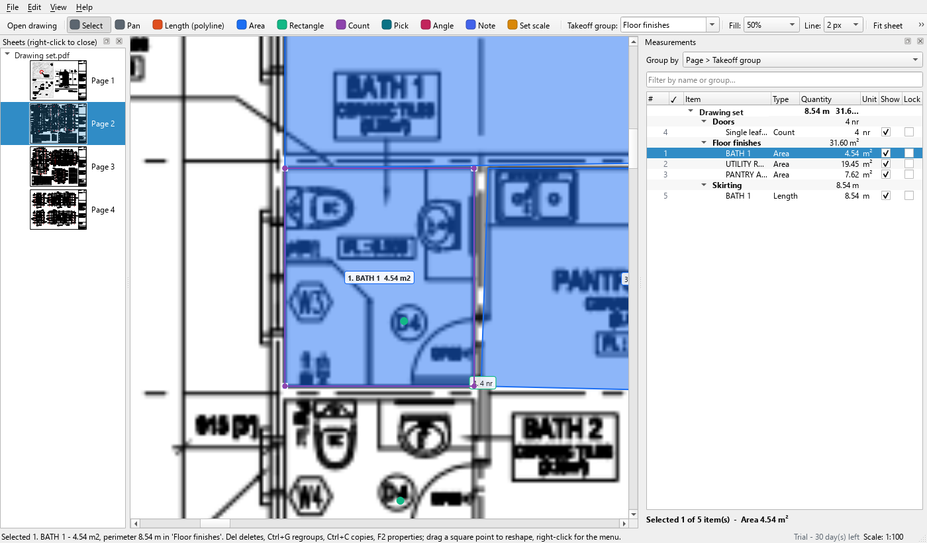Open the Fill percentage dropdown
The image size is (927, 543).
[x=772, y=25]
